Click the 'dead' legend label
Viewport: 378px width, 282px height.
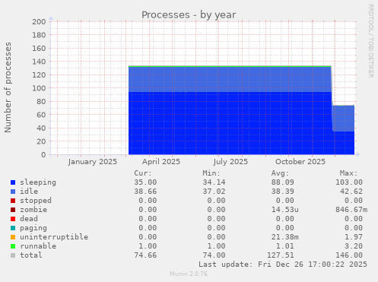29,219
